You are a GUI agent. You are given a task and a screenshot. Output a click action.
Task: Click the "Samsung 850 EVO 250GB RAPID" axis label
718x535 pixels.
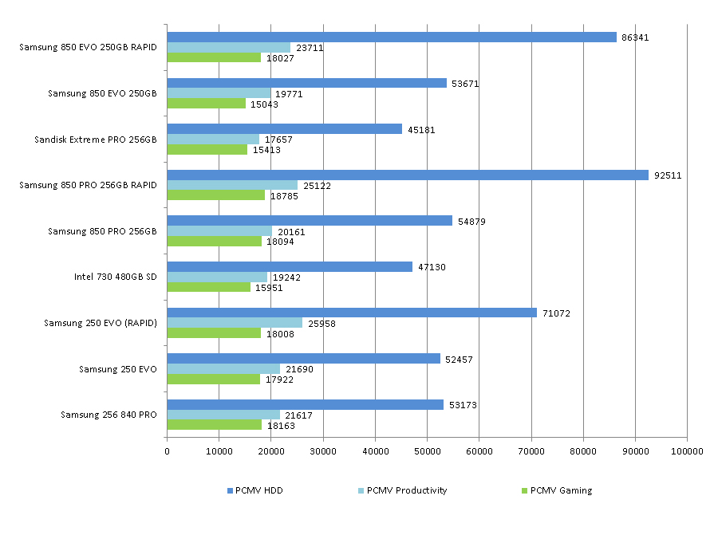(x=88, y=47)
